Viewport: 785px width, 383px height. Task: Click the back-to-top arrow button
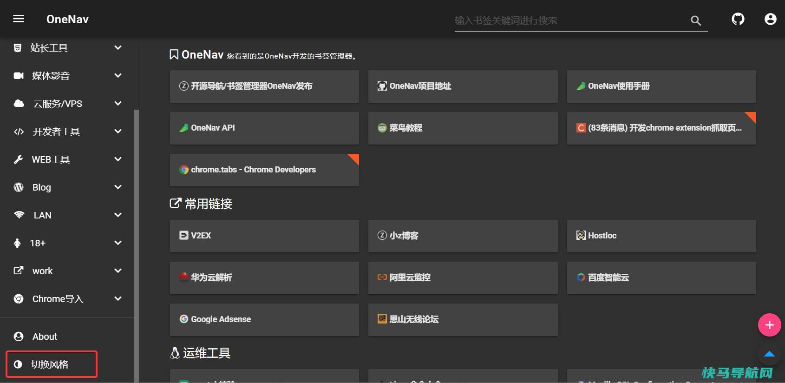pyautogui.click(x=769, y=354)
